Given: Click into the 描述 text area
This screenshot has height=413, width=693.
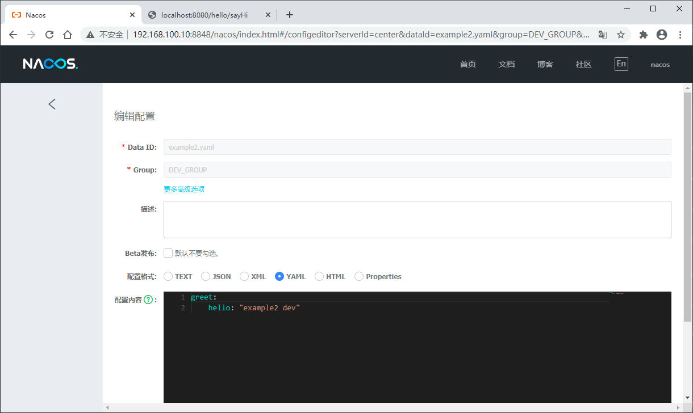Looking at the screenshot, I should (x=418, y=219).
